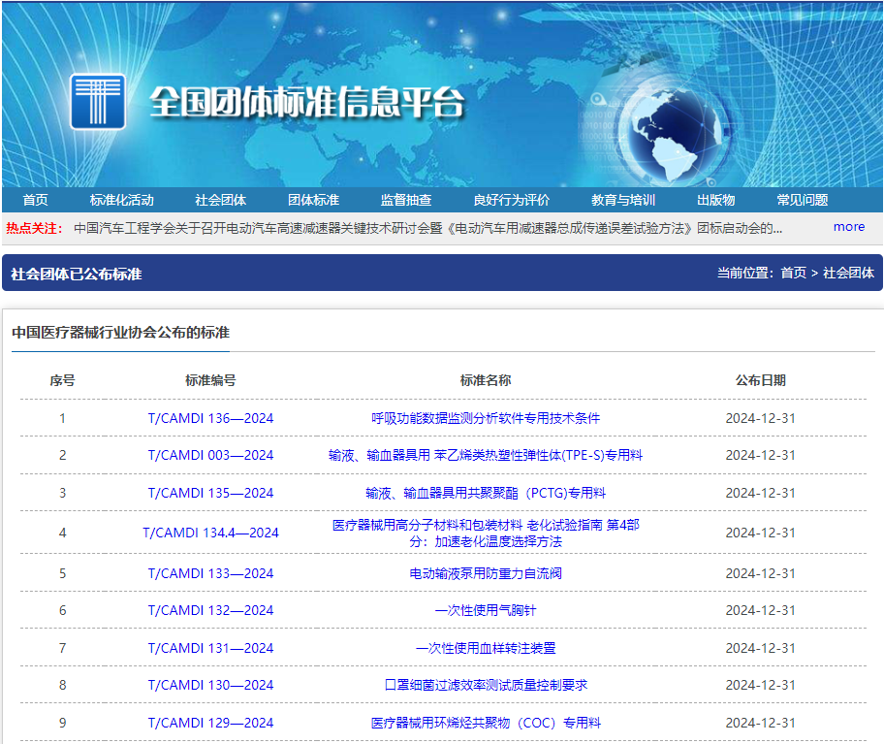Open the 常见问题 menu item
The height and width of the screenshot is (744, 884).
point(800,200)
